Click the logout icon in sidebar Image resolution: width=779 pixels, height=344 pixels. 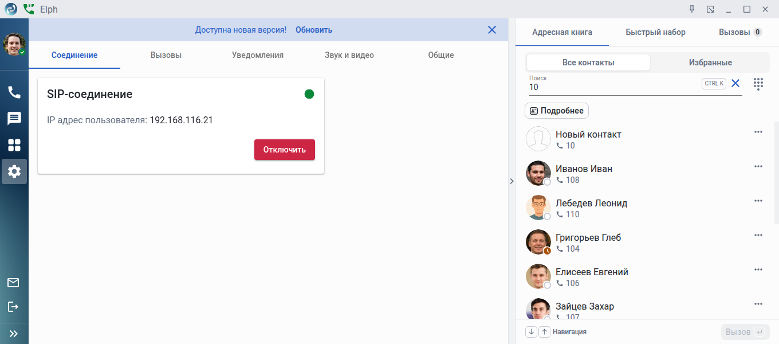(13, 307)
